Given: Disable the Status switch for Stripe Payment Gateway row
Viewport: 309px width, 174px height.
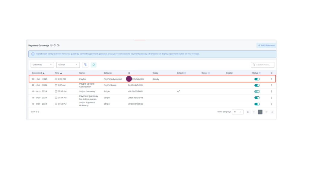Looking at the screenshot, I should pos(257,104).
